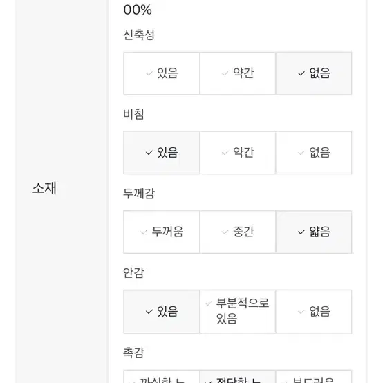Choose 약간 option for 신축성
This screenshot has height=383, width=383.
tap(238, 73)
